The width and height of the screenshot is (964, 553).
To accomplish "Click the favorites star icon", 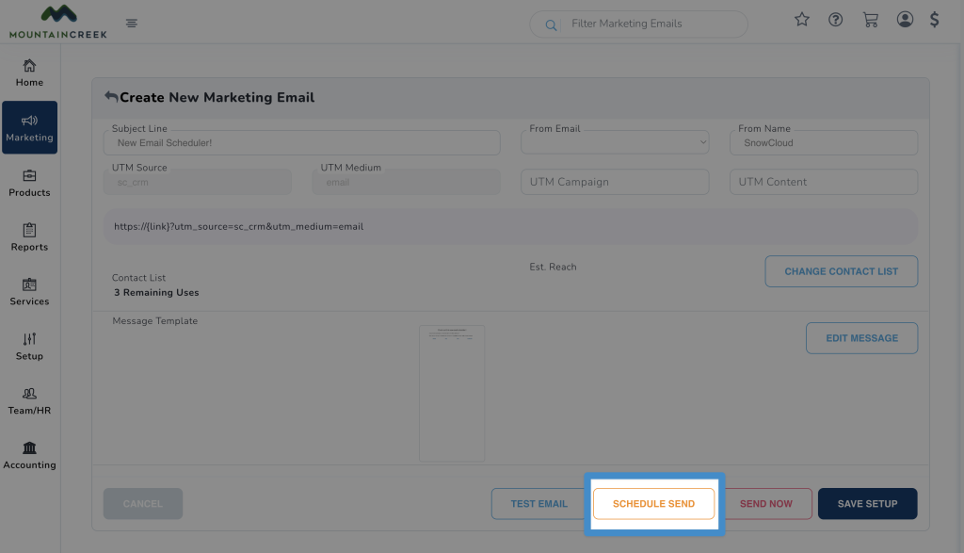I will coord(802,20).
